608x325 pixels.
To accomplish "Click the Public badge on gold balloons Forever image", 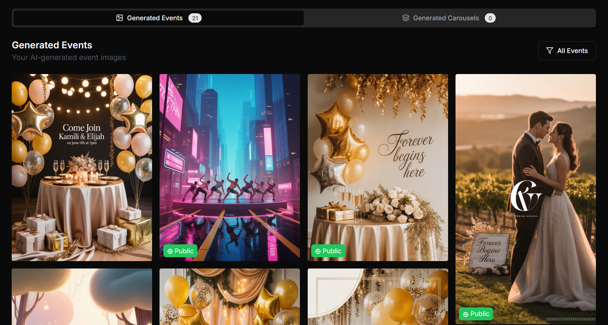I will pos(328,251).
